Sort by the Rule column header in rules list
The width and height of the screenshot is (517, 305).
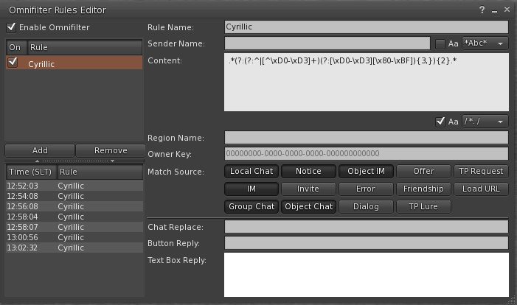point(85,47)
